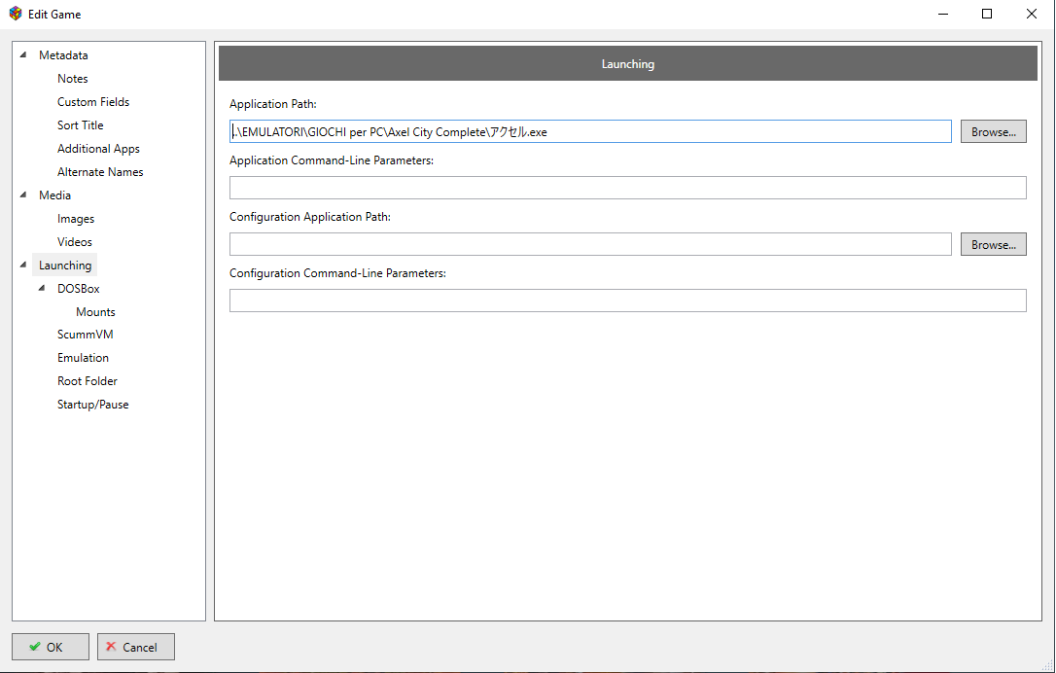The width and height of the screenshot is (1056, 673).
Task: Click the Launching header banner
Action: click(628, 63)
